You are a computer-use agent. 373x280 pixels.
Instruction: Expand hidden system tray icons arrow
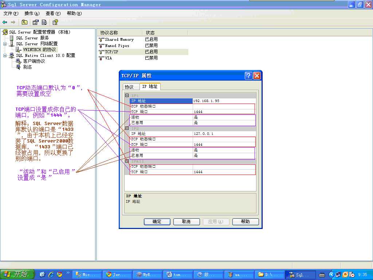pos(331,275)
